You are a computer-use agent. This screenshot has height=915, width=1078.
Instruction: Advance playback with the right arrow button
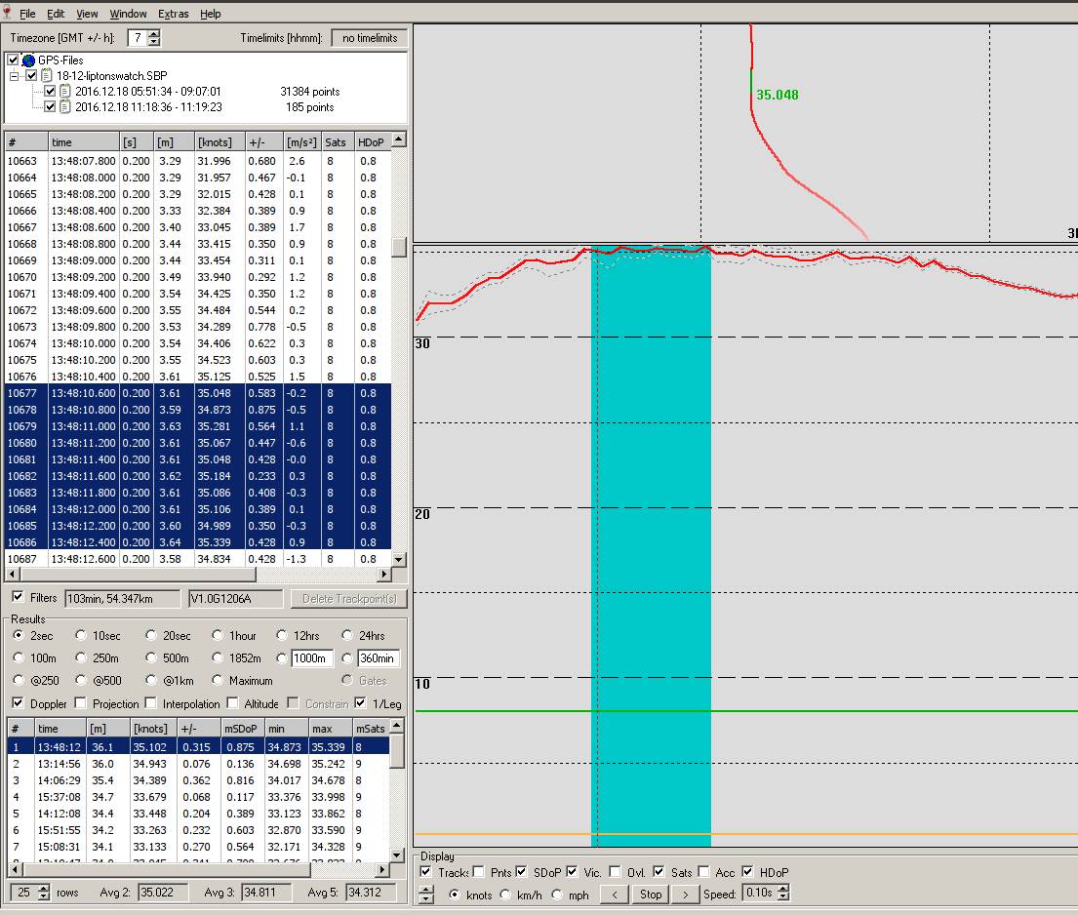coord(686,894)
